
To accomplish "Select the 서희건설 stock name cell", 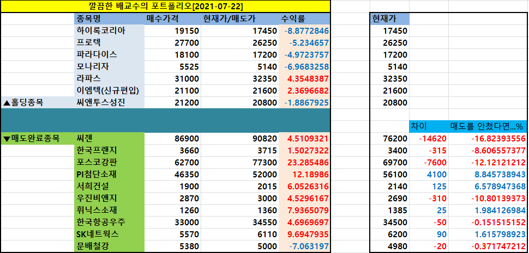I will tap(109, 187).
